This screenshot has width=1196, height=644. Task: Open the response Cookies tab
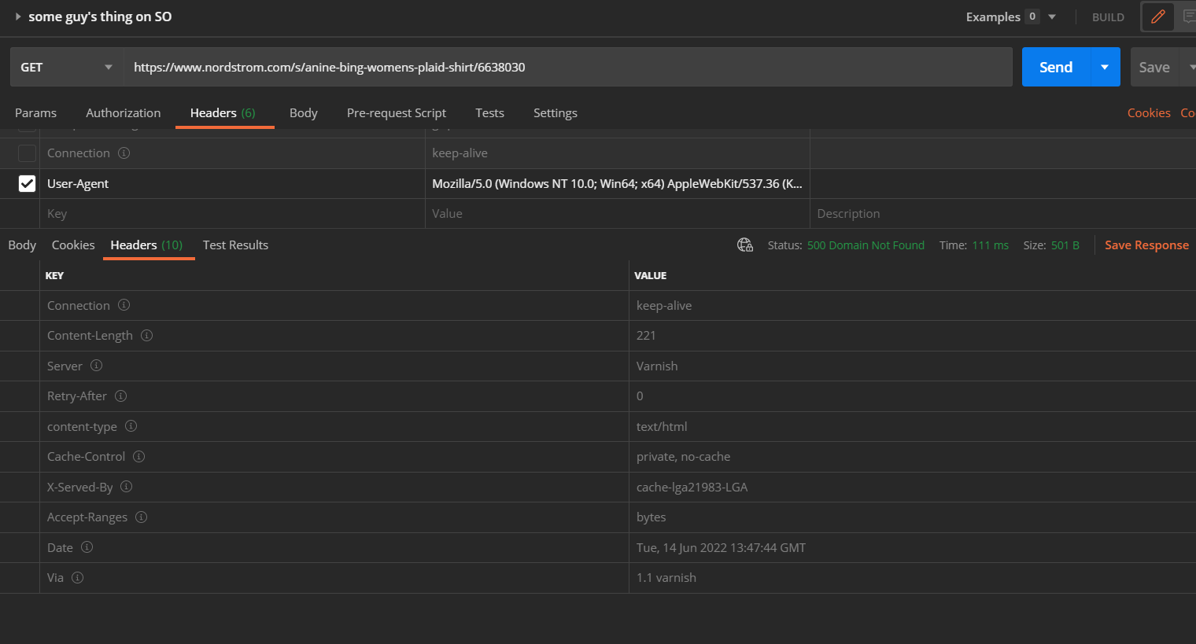(73, 245)
